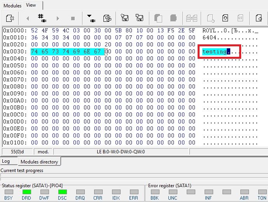Screen dimensions: 268x202
Task: Click the offset label 0x00A0:
Action: tap(15, 100)
